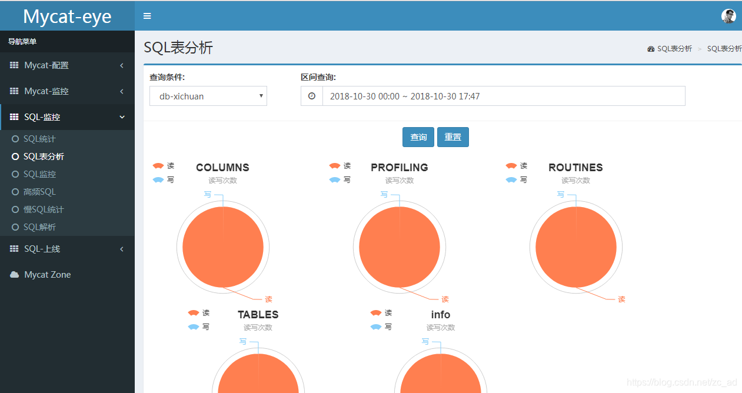Viewport: 742px width, 393px height.
Task: Click the cloud icon beside Mycat Zone
Action: point(15,275)
